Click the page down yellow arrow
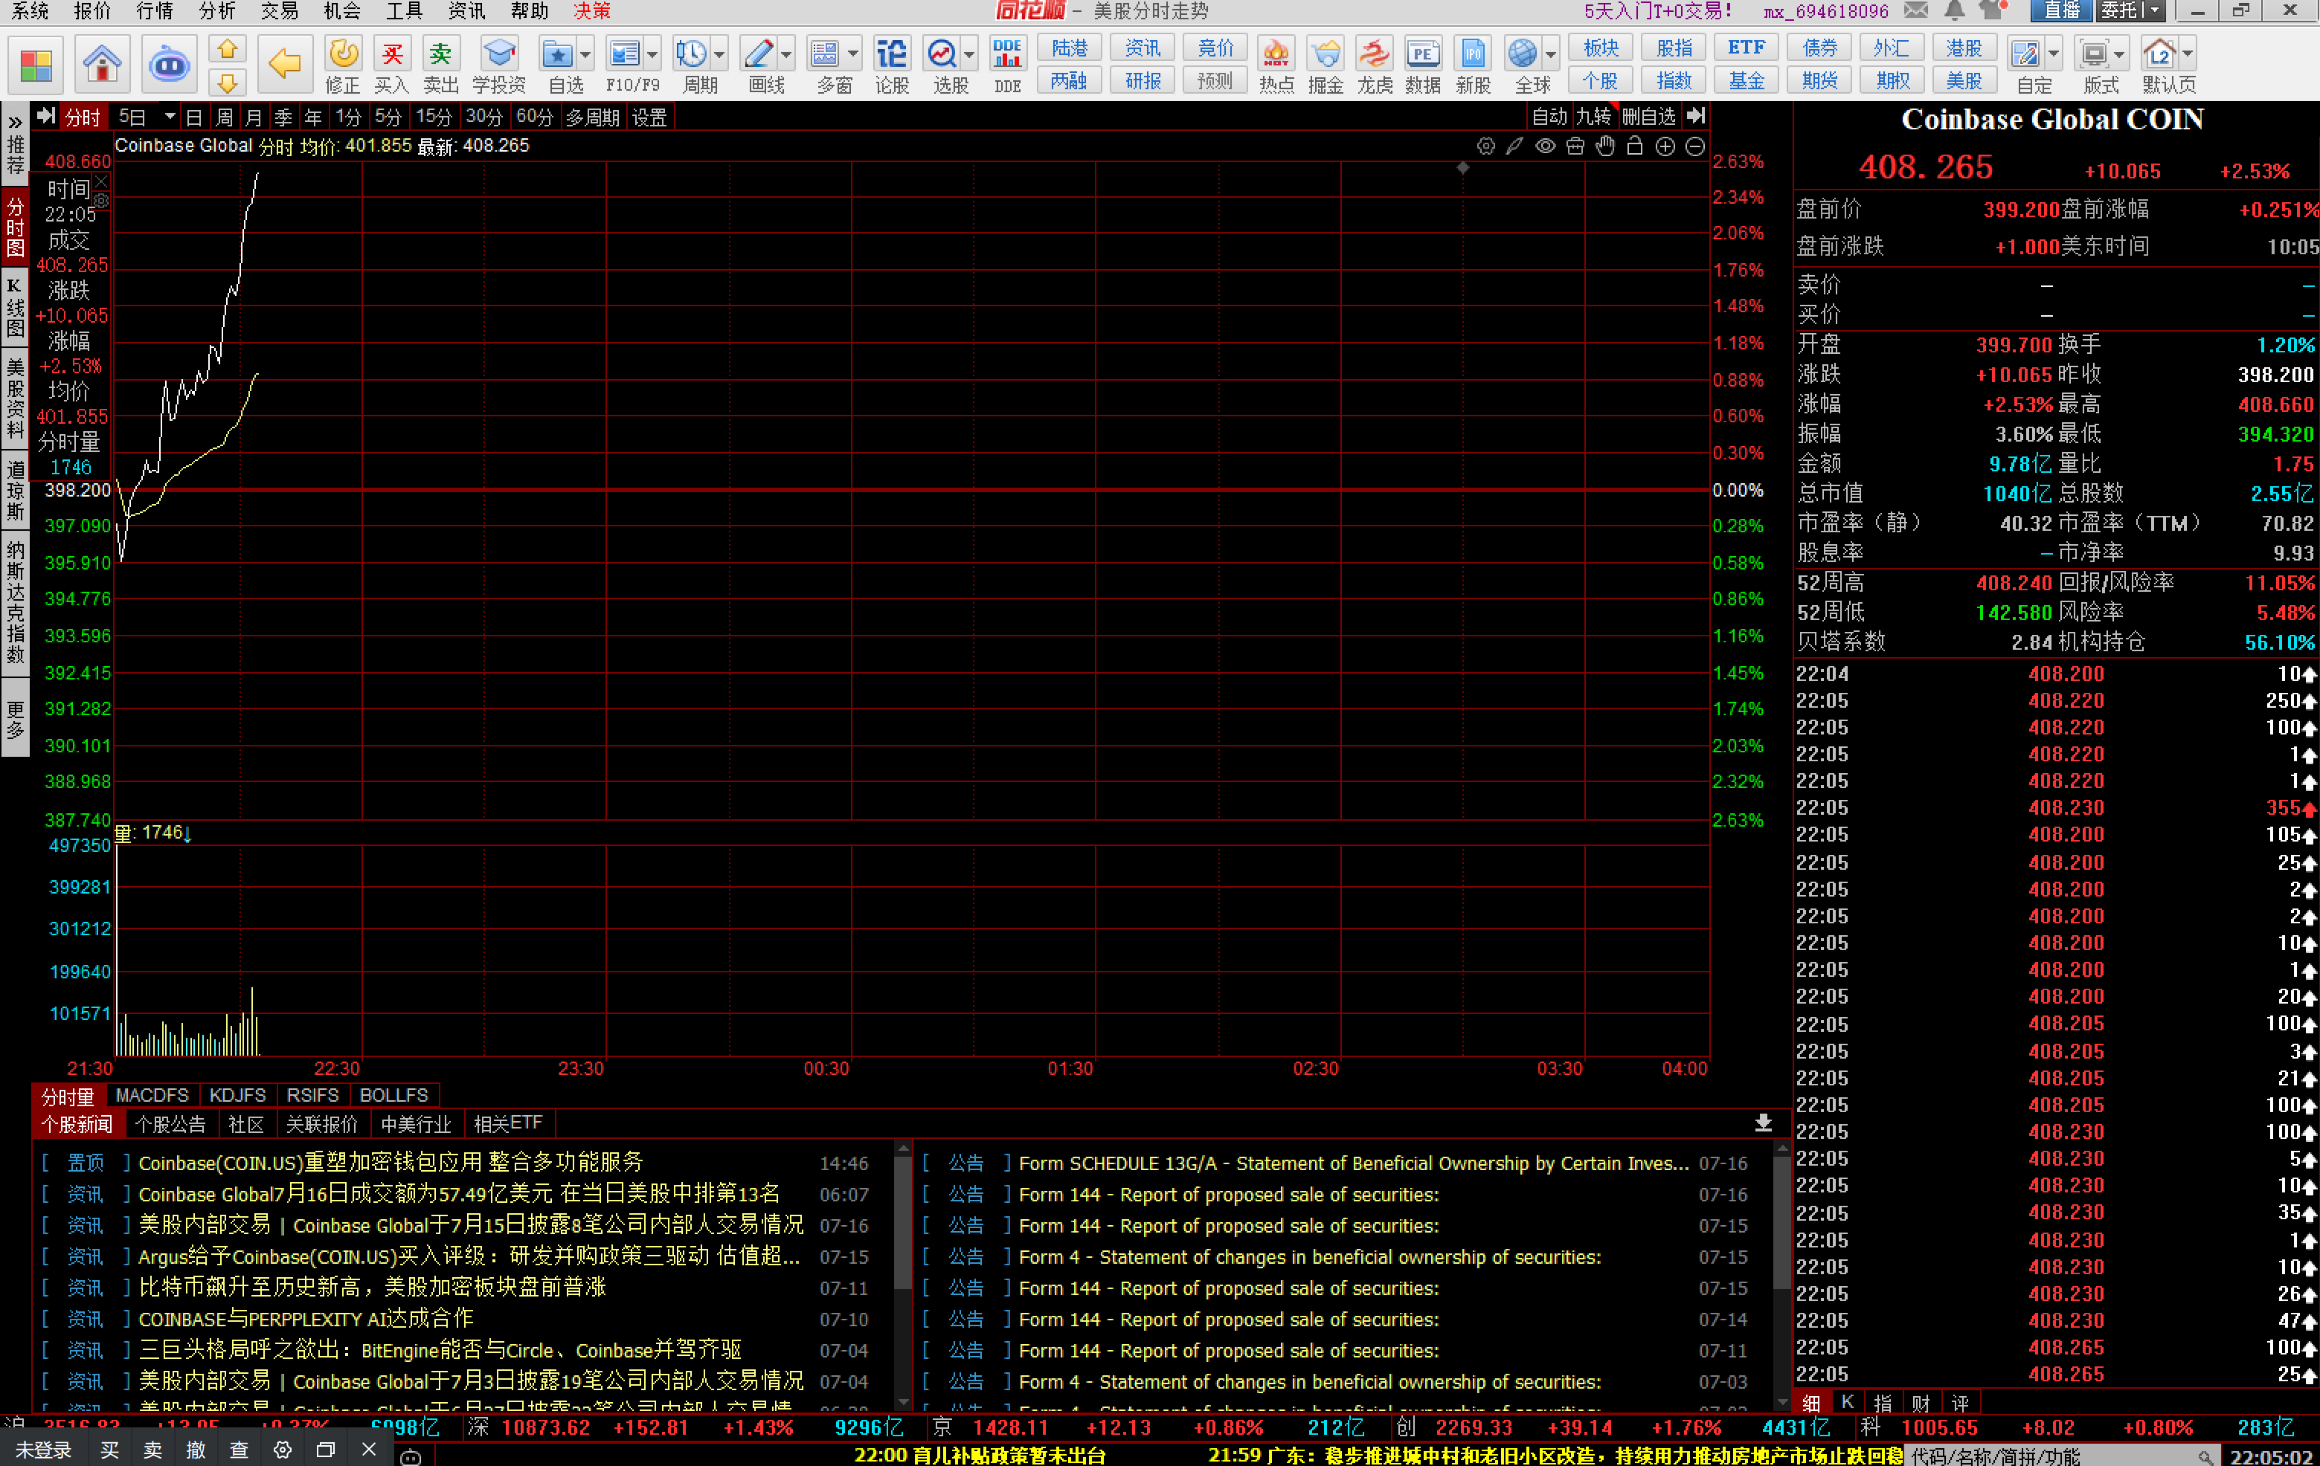 228,82
